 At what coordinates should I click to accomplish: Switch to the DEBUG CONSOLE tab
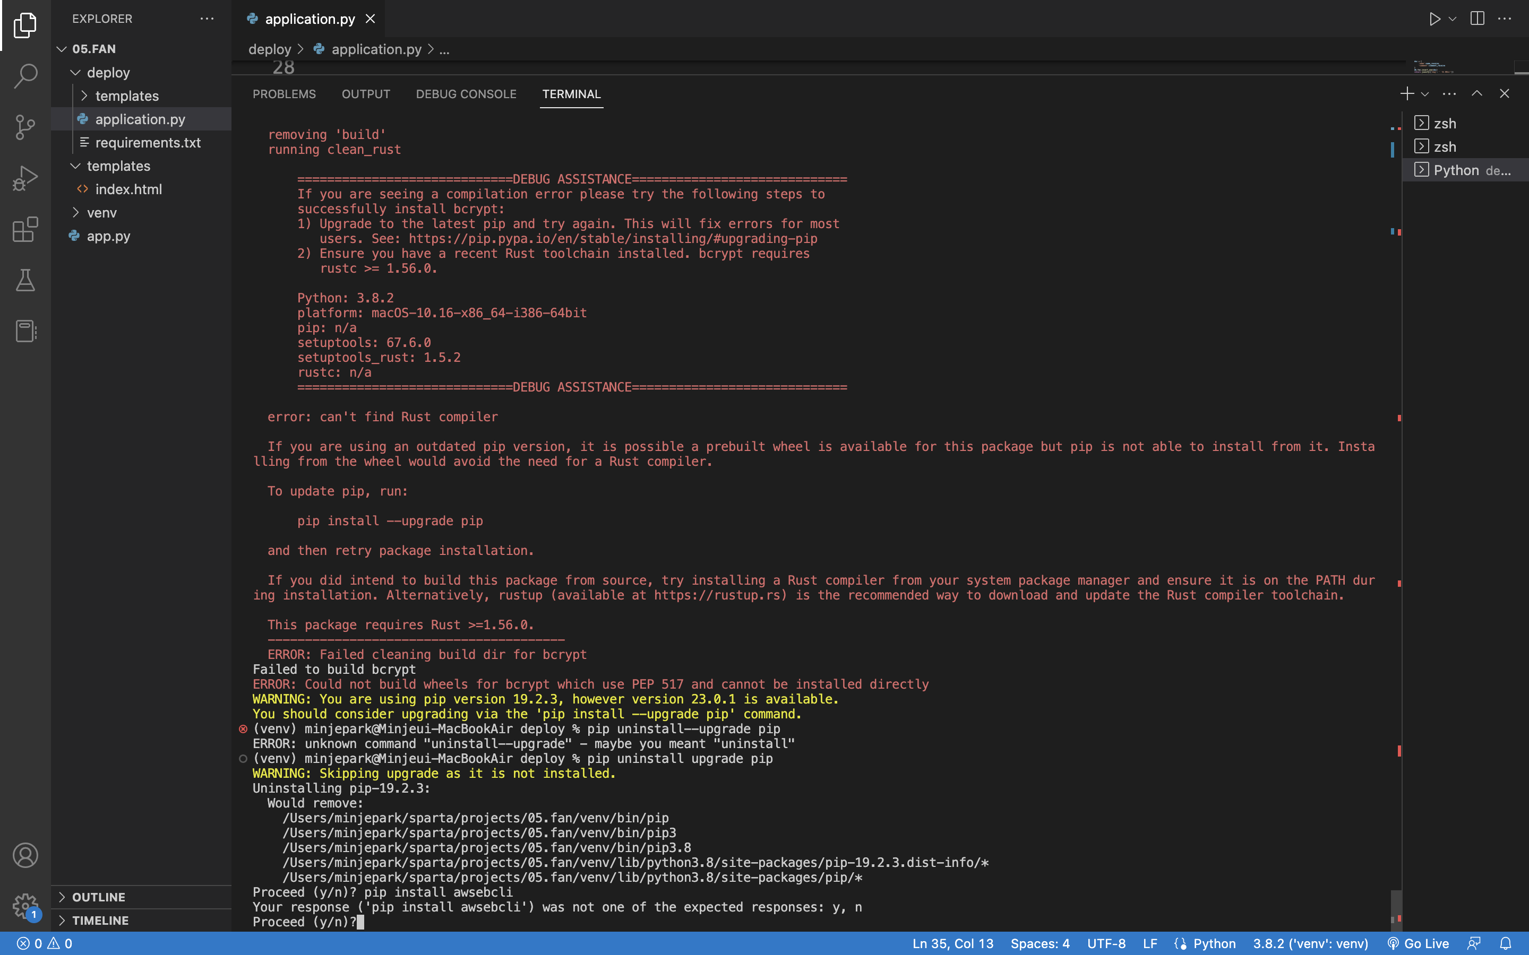coord(466,94)
